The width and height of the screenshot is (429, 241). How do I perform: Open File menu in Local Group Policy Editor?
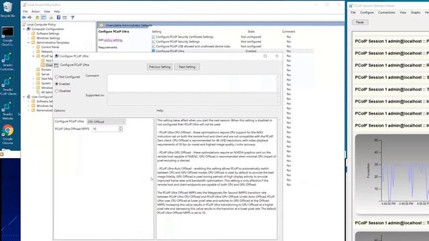(x=25, y=11)
